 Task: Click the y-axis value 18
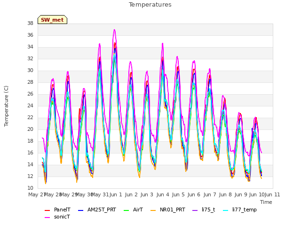click(30, 141)
